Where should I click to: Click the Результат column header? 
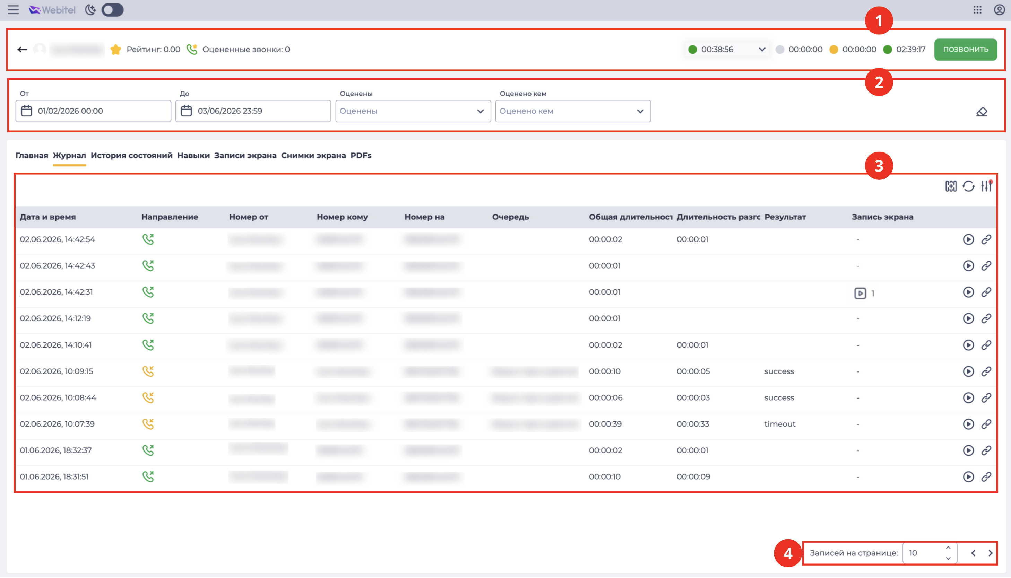pos(785,217)
